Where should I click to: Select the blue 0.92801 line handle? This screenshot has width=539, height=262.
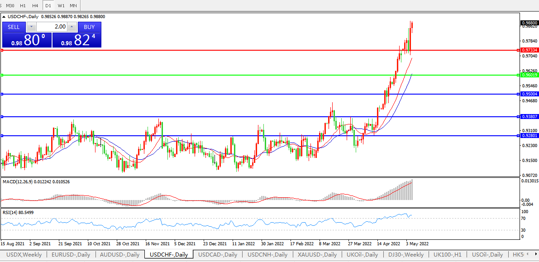pos(2,136)
